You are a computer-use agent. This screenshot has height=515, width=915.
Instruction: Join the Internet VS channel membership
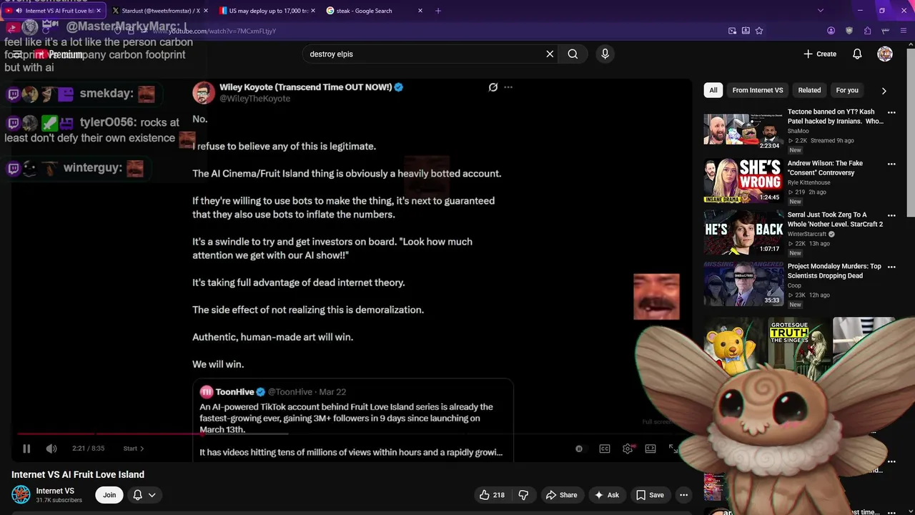(109, 495)
